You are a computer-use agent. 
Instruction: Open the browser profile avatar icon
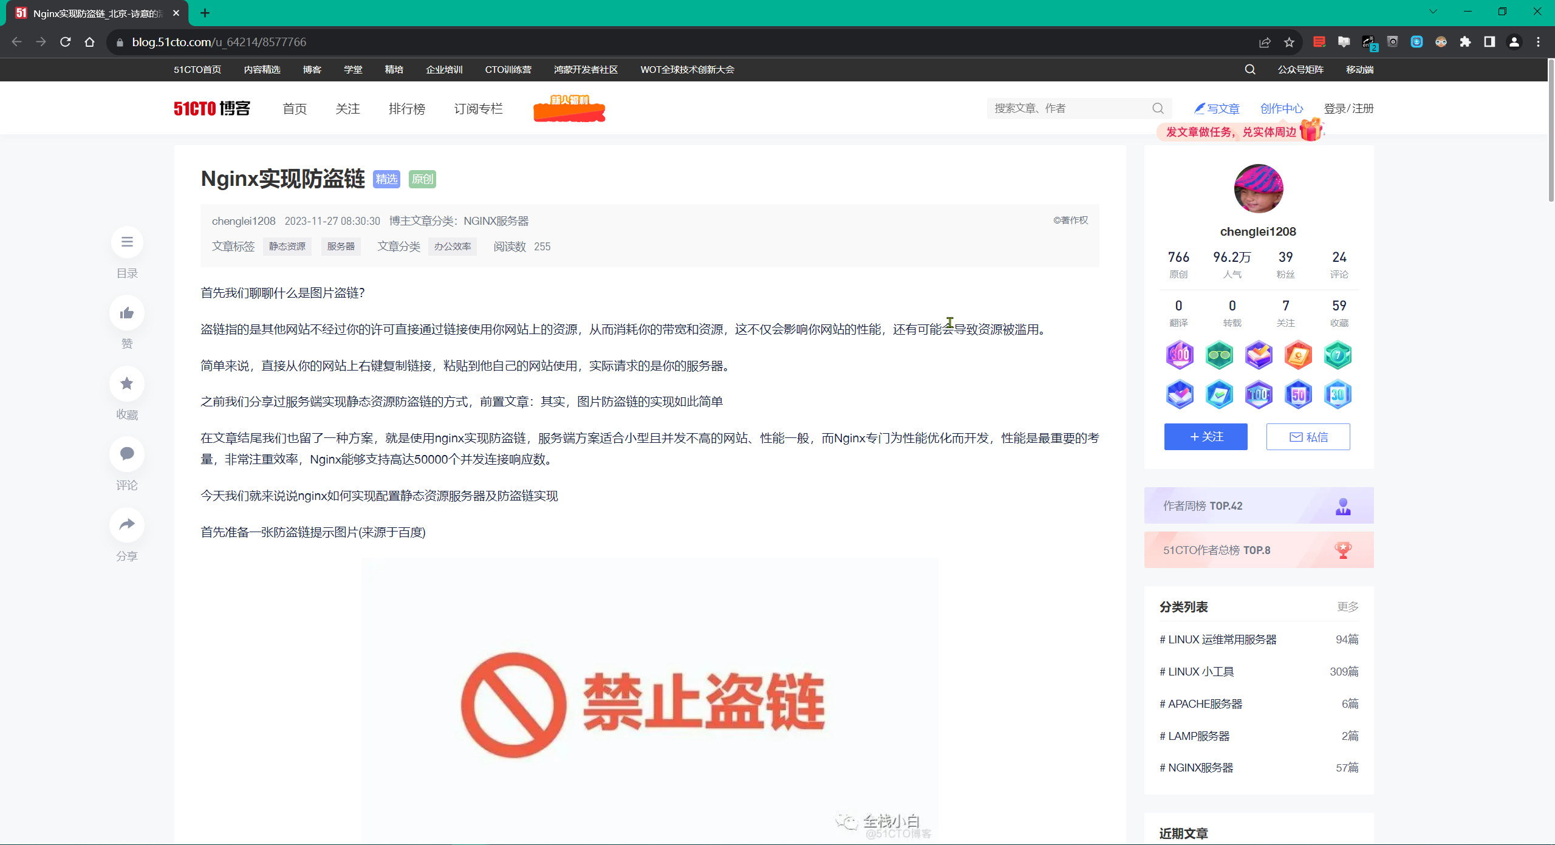[x=1514, y=42]
